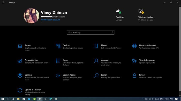
Task: Click OneDrive Manage text
Action: 119,20
